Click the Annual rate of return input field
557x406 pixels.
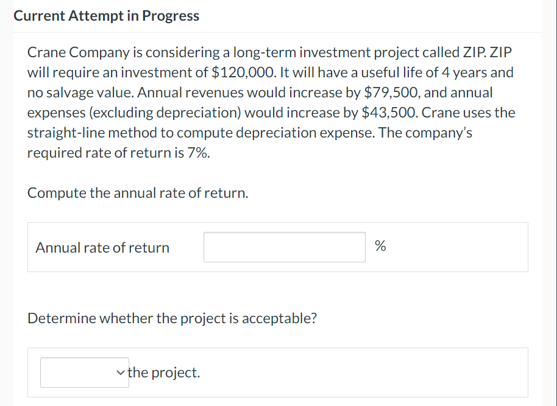(284, 247)
